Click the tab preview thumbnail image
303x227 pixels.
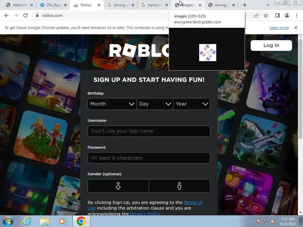click(x=207, y=53)
